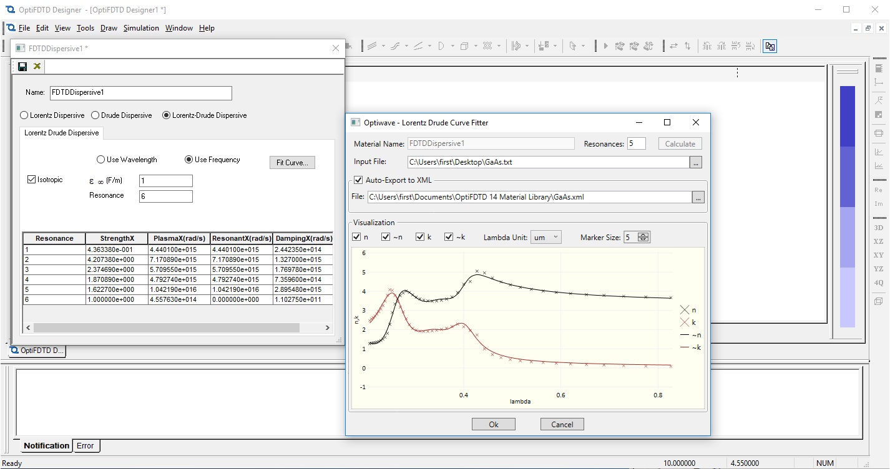Select the Linear Waveguide drawing tool
Screen dimensions: 890x469
372,46
